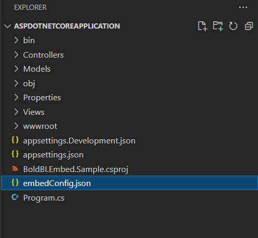The width and height of the screenshot is (258, 238).
Task: Click the JSON icon of appsettings.json
Action: [x=15, y=154]
